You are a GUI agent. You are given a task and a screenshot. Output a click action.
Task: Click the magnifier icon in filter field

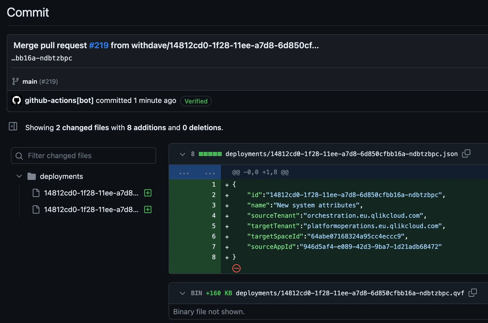(x=19, y=156)
